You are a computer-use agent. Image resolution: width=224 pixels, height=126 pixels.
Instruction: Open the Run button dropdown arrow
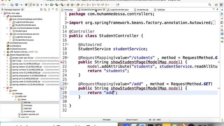[54, 5]
